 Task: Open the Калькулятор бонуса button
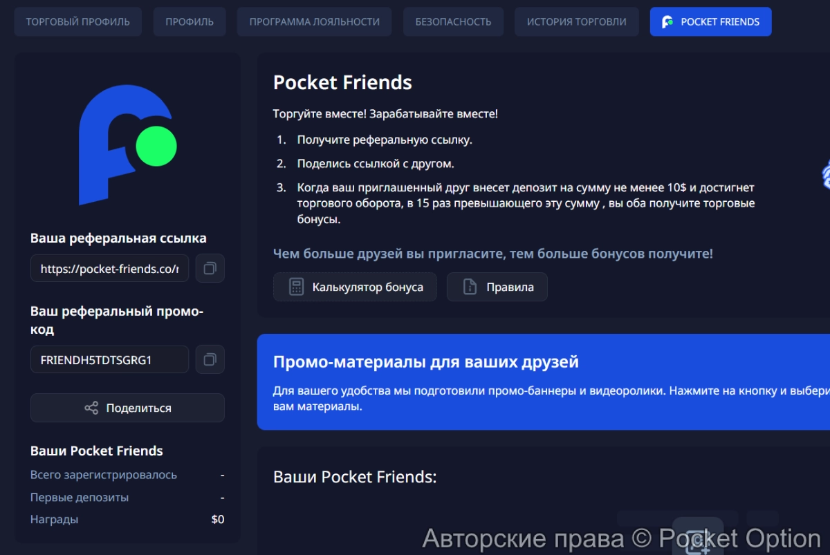click(355, 287)
